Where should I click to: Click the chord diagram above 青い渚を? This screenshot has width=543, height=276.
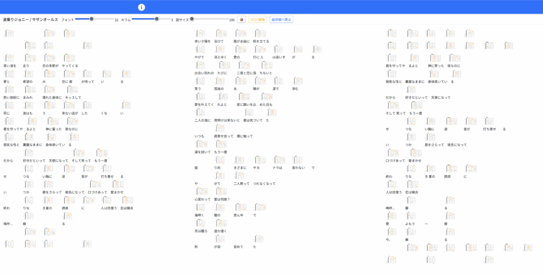[10, 58]
